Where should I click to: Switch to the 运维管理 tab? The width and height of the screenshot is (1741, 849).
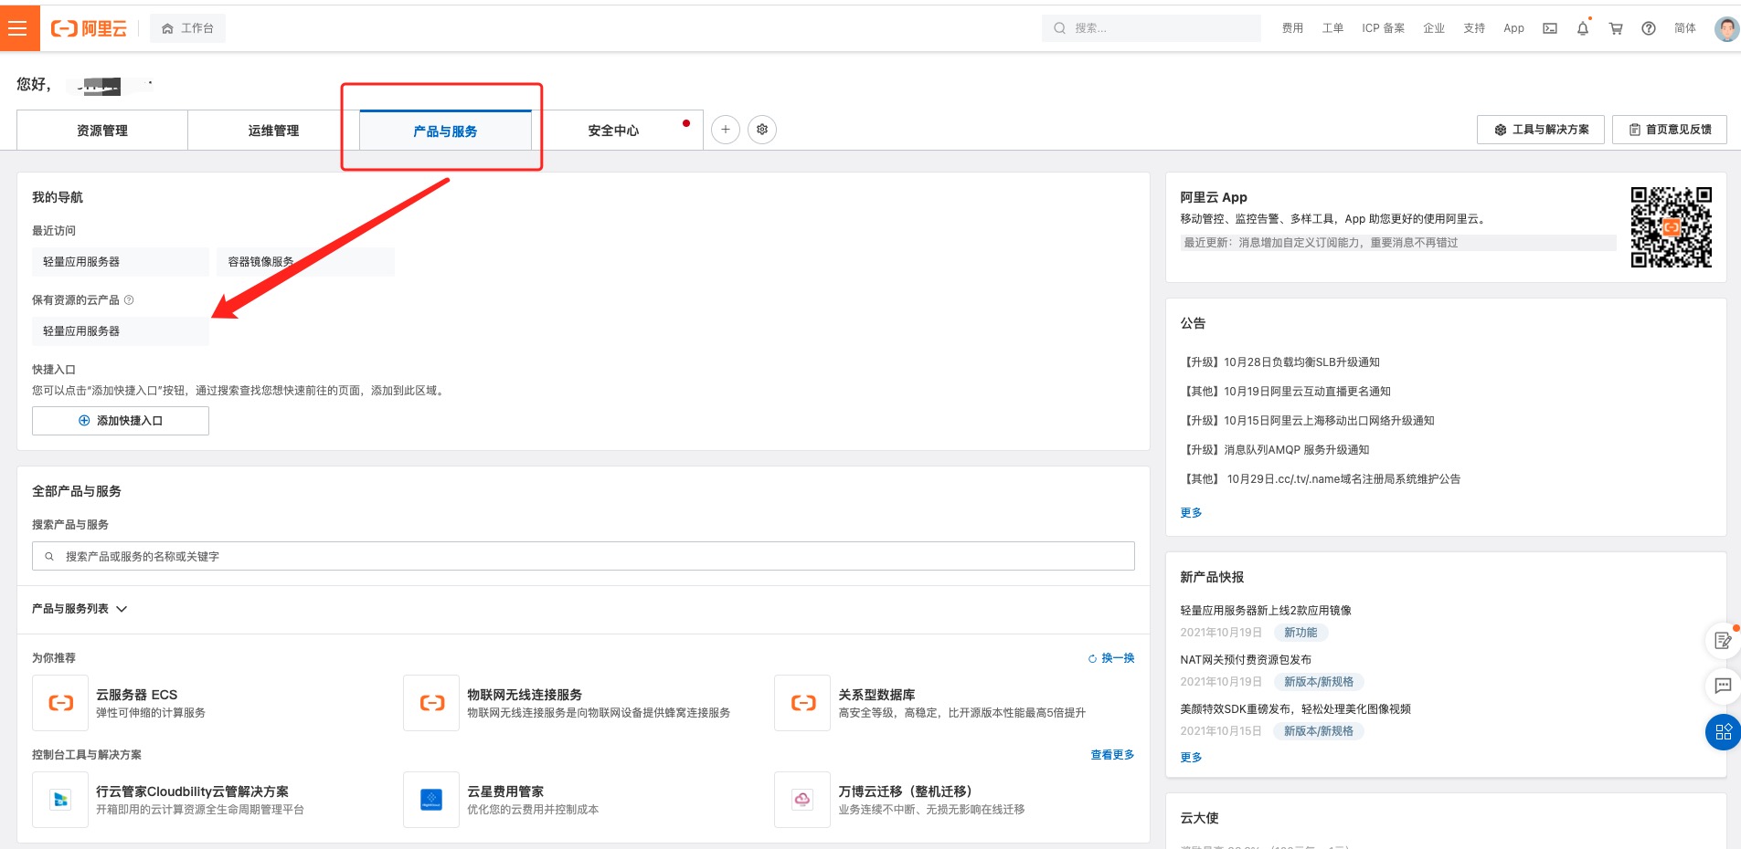(x=273, y=131)
